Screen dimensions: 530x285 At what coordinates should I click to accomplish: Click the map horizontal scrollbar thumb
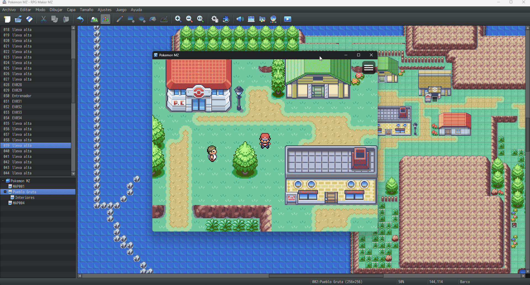[326, 276]
